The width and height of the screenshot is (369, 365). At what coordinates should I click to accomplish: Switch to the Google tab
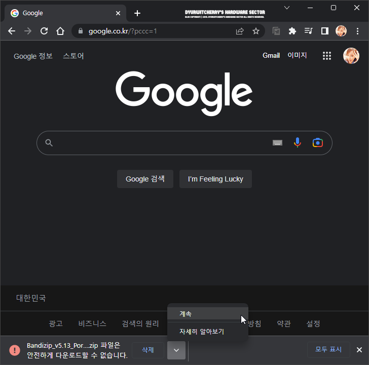tap(65, 13)
